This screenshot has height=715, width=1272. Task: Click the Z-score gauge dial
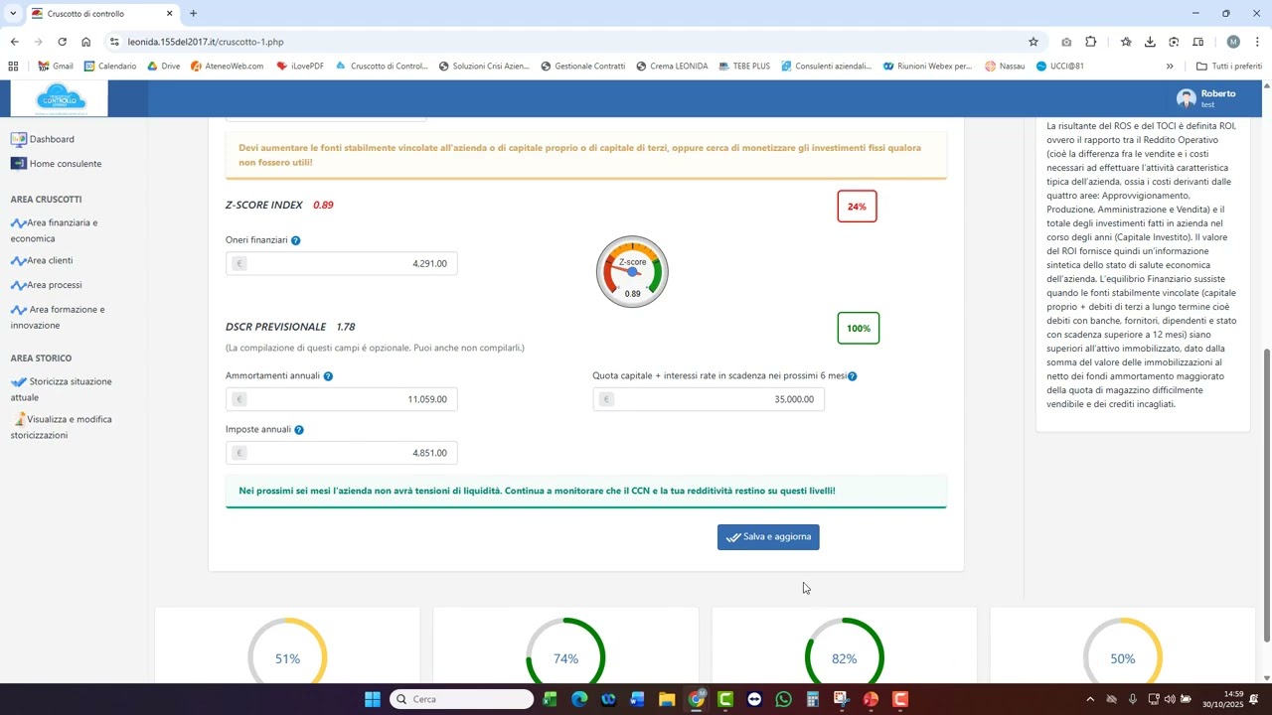pyautogui.click(x=632, y=272)
